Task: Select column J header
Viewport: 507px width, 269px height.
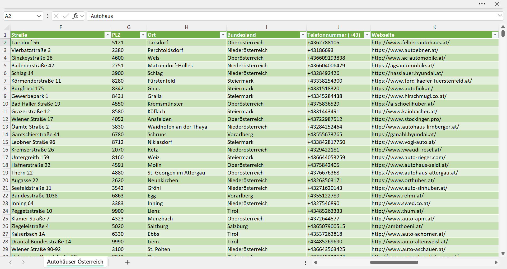Action: [339, 27]
